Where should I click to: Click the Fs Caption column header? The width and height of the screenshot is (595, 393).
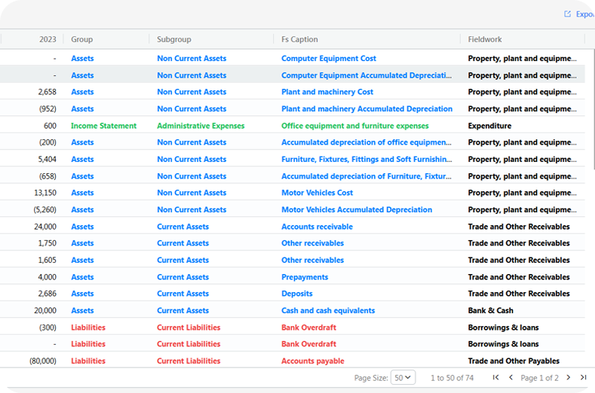tap(299, 39)
